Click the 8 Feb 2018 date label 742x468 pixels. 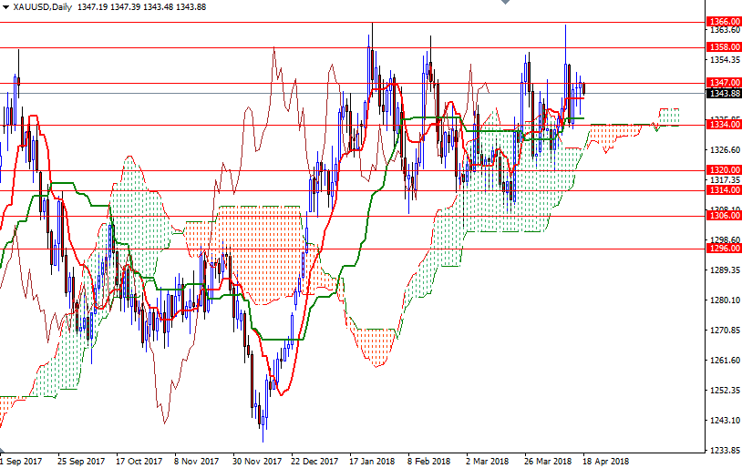point(428,461)
